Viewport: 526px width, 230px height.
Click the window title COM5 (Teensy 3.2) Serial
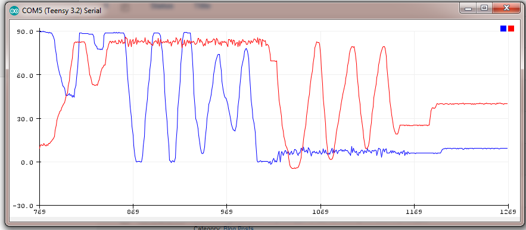pyautogui.click(x=61, y=11)
